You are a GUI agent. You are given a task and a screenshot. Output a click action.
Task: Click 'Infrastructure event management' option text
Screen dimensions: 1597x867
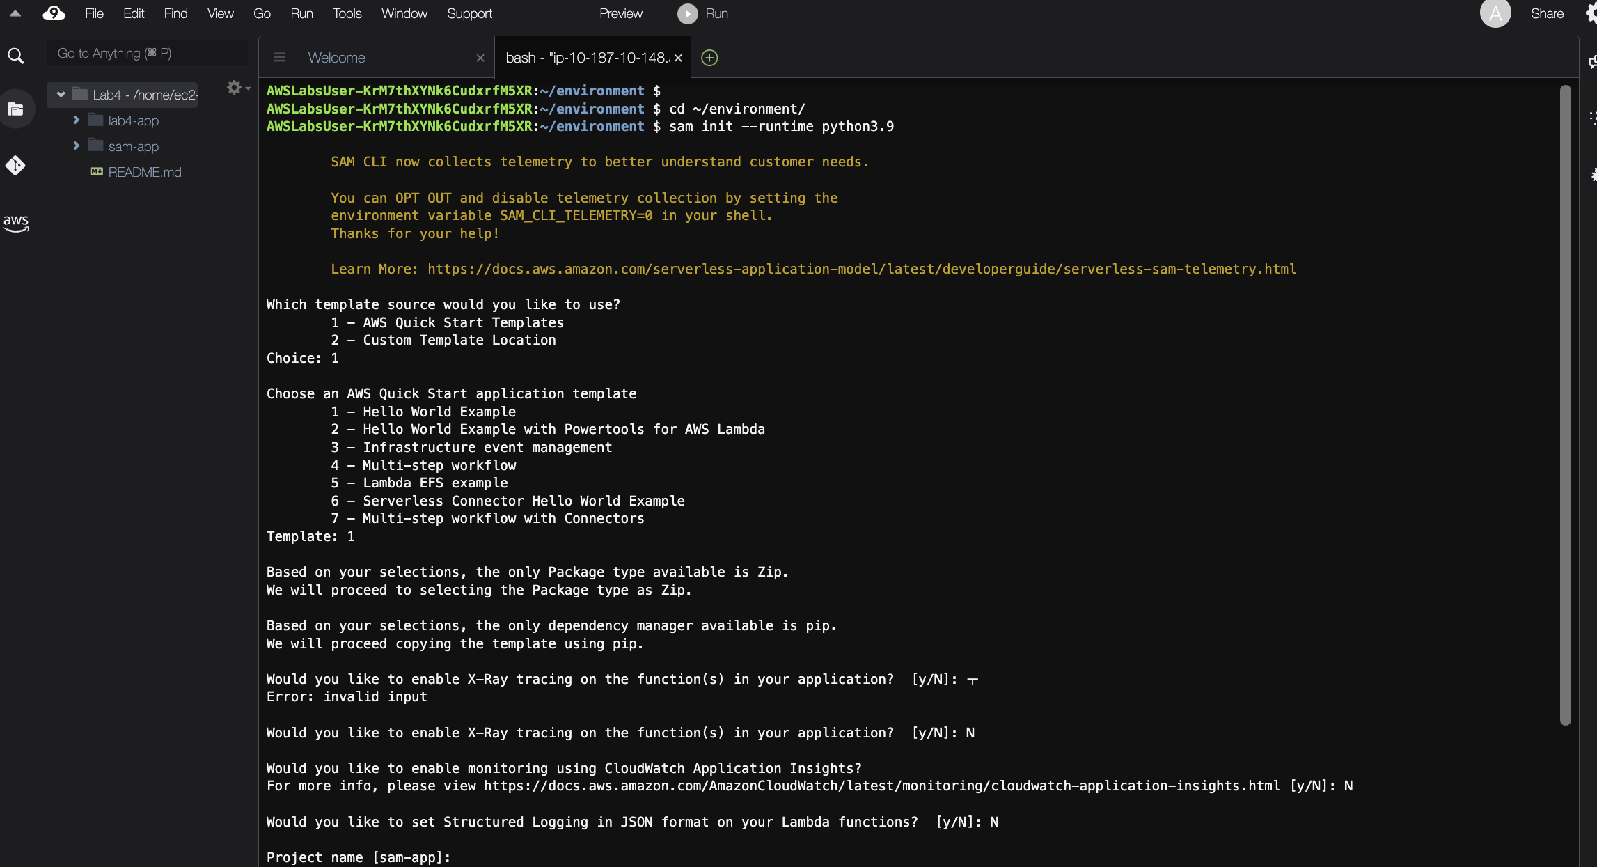click(x=487, y=447)
